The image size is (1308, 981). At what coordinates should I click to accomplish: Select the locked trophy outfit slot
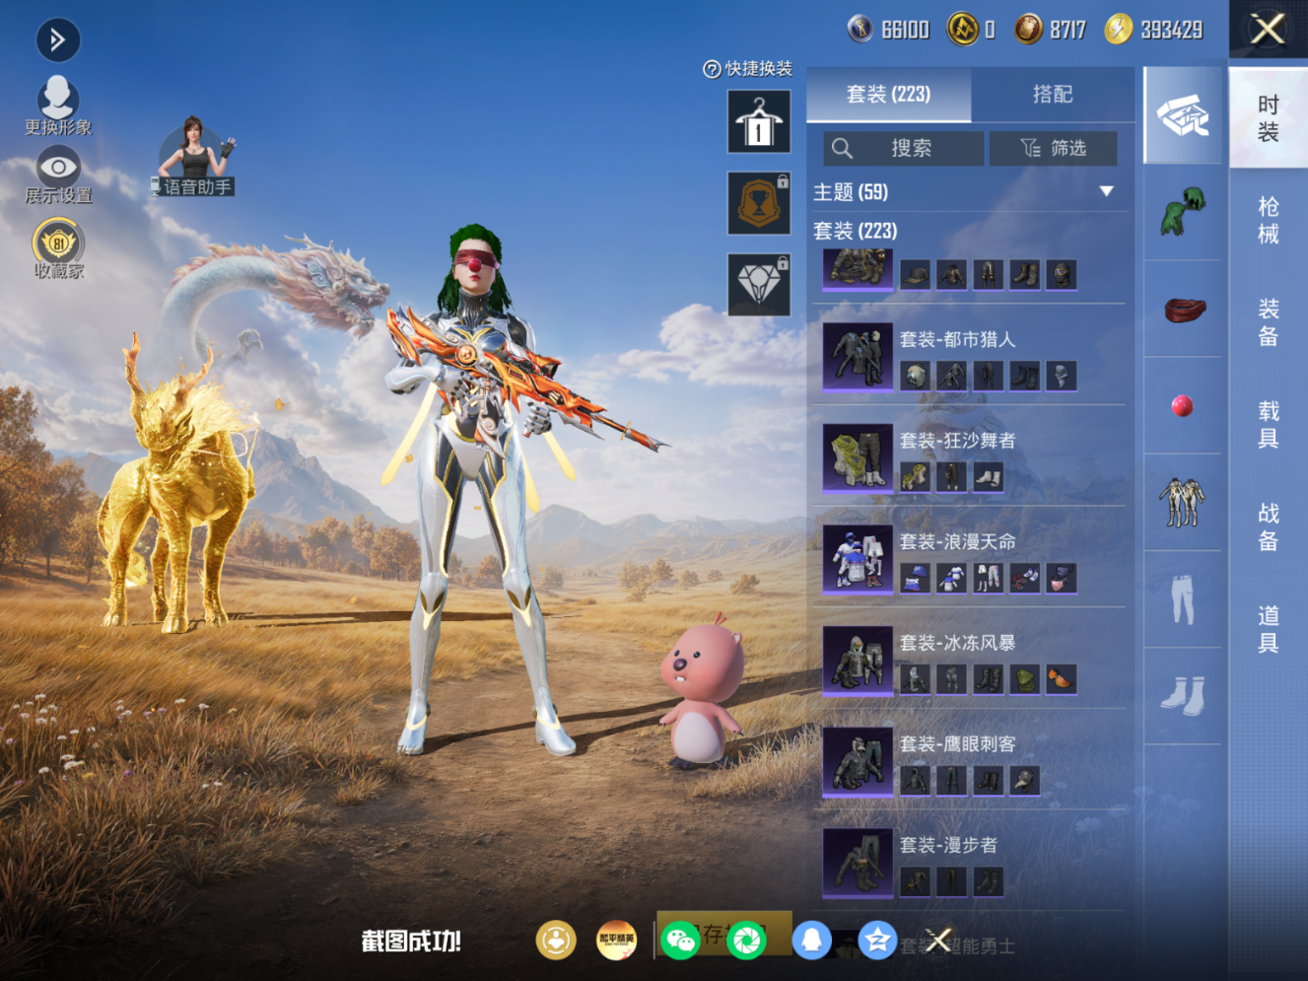coord(758,203)
